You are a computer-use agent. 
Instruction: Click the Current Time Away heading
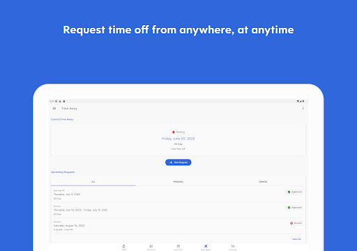click(x=62, y=119)
